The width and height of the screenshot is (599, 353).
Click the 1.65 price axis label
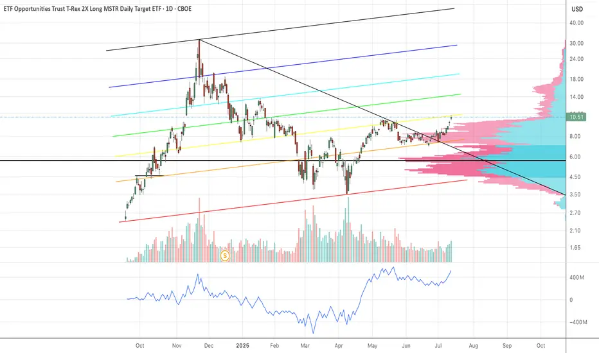pos(575,248)
